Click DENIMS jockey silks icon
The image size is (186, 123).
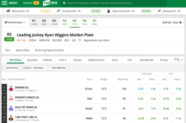click(11, 89)
